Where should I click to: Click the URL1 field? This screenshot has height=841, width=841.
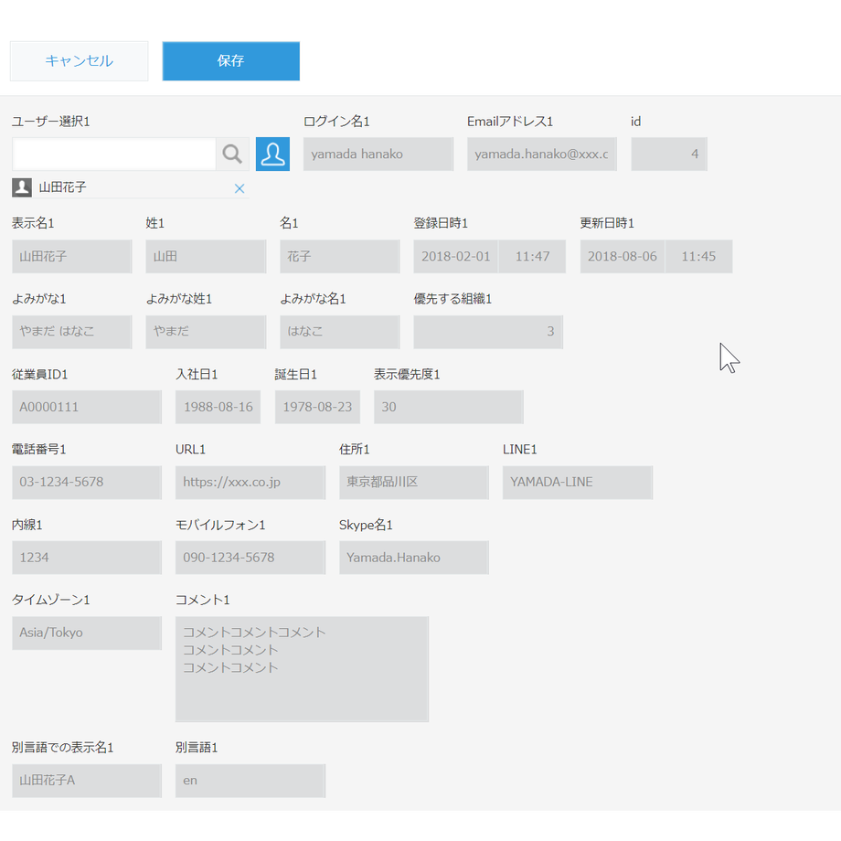click(250, 482)
